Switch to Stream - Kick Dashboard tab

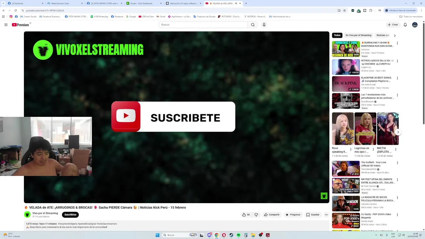tap(144, 3)
